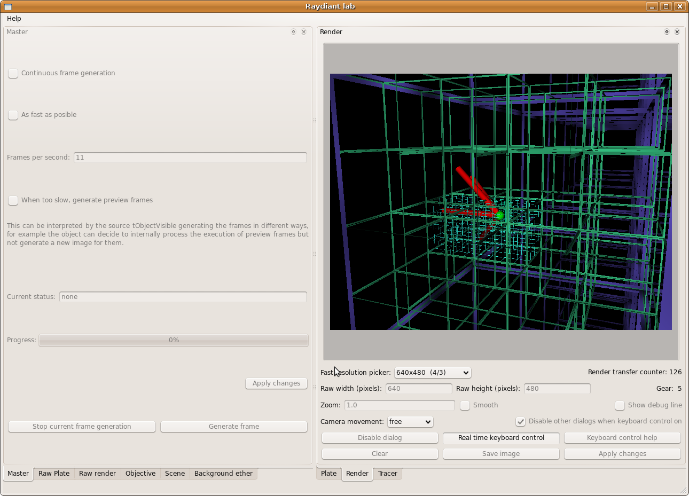Screen dimensions: 689x496
Task: Click the Progress bar showing 0%
Action: tap(174, 340)
